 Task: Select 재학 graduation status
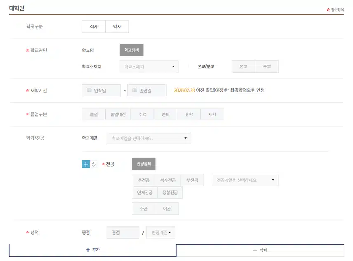[x=212, y=114]
